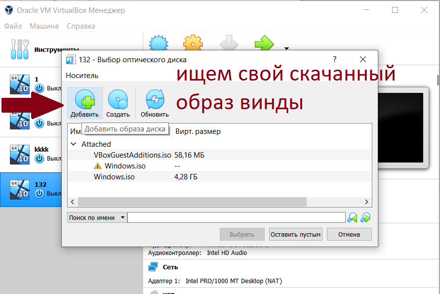Open the dropdown arrow beside the Start button
The height and width of the screenshot is (294, 440).
click(x=286, y=48)
